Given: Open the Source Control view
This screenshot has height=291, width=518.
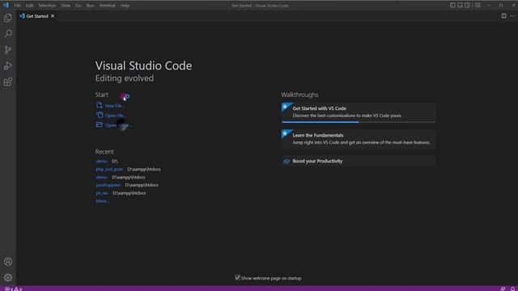Looking at the screenshot, I should tap(8, 50).
